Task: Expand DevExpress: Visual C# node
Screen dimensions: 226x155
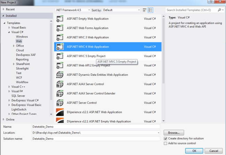Action: [9, 100]
